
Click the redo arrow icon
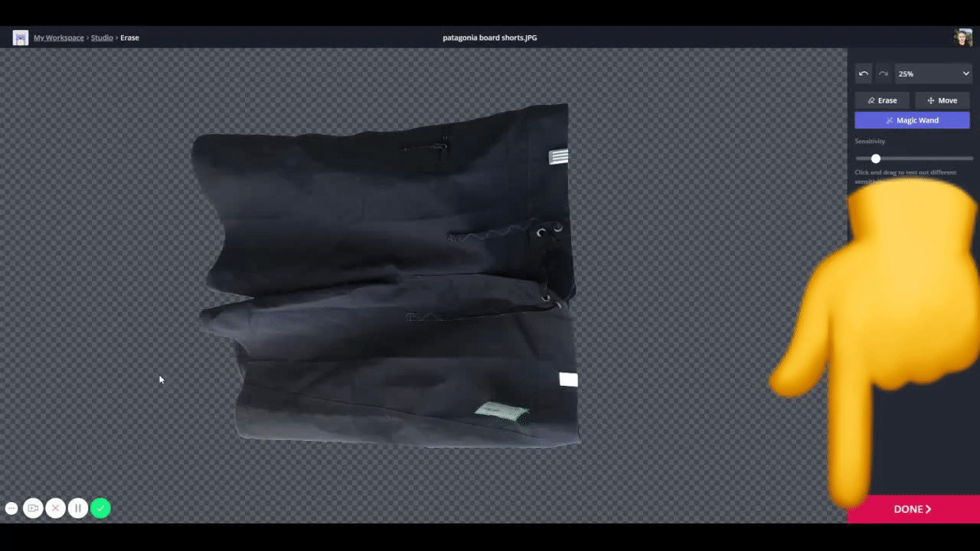883,73
